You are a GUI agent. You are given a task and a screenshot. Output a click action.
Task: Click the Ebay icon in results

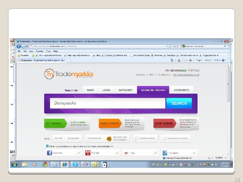coord(126,153)
